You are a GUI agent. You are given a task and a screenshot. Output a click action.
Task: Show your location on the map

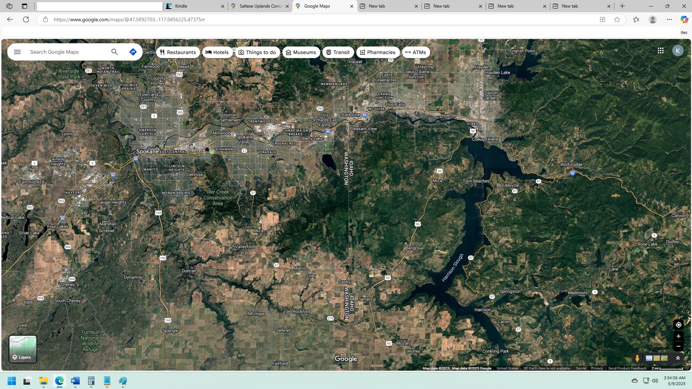678,325
